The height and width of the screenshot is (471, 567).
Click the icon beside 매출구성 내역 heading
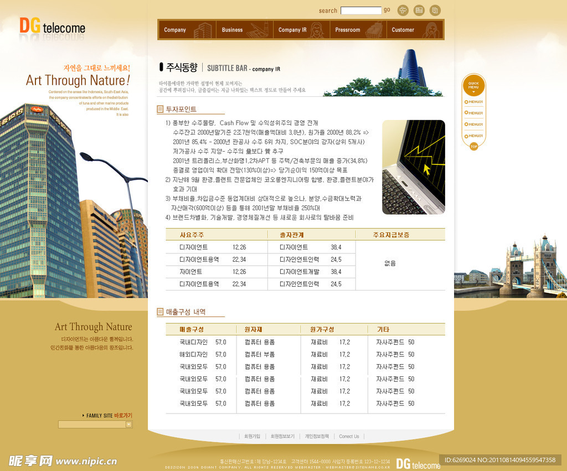coord(160,312)
